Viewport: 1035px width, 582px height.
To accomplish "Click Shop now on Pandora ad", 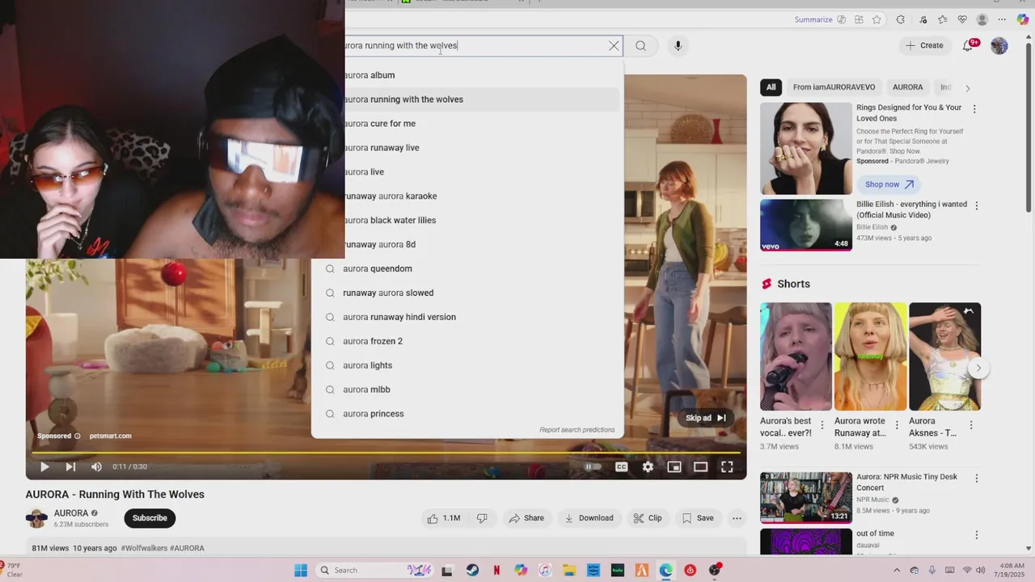I will 889,184.
